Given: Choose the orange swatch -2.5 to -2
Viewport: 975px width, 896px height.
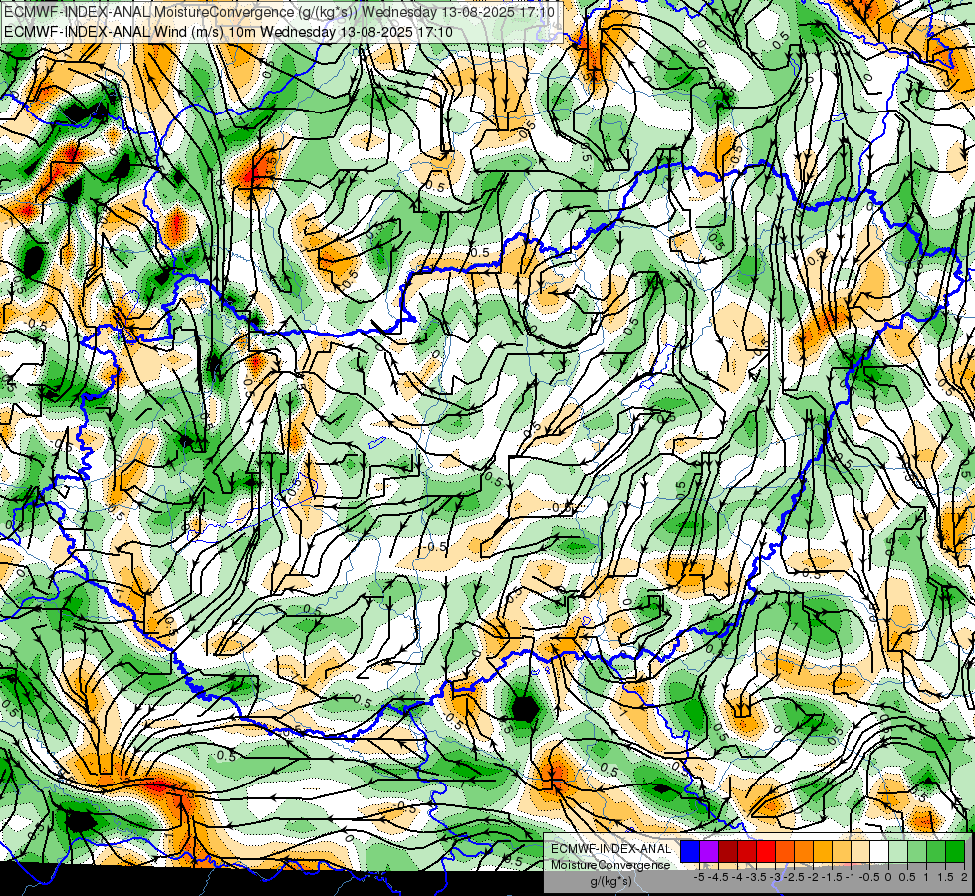Looking at the screenshot, I should 804,851.
